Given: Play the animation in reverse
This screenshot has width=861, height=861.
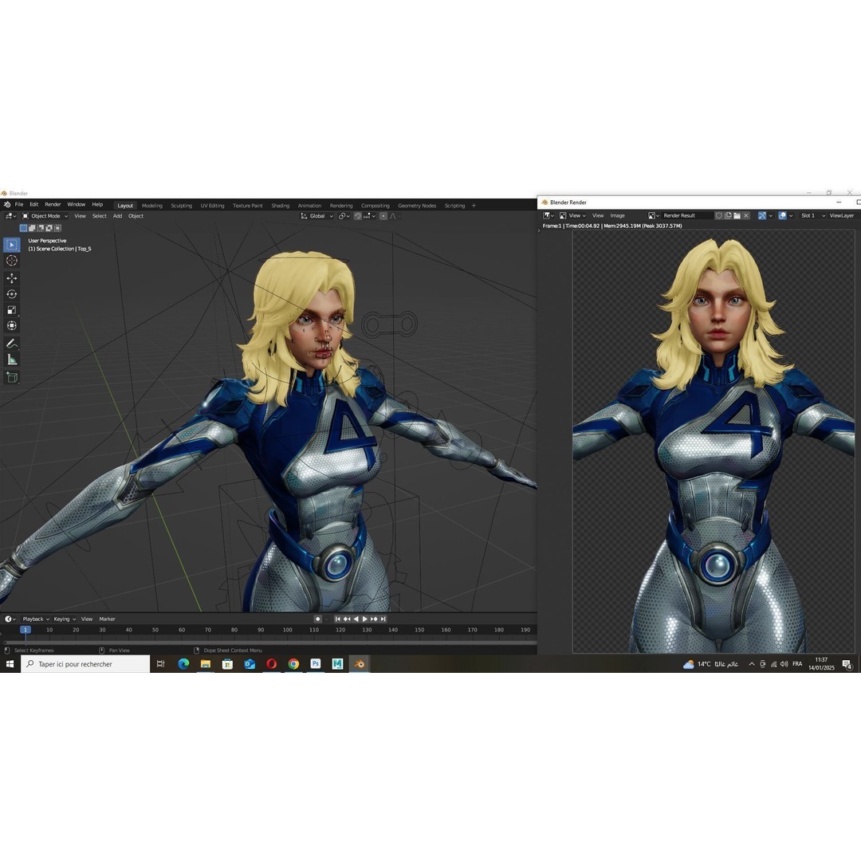Looking at the screenshot, I should click(356, 619).
